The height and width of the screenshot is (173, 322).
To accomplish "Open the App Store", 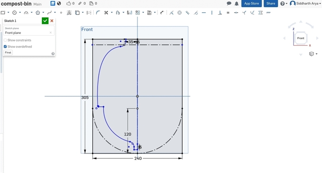I will coord(252,3).
